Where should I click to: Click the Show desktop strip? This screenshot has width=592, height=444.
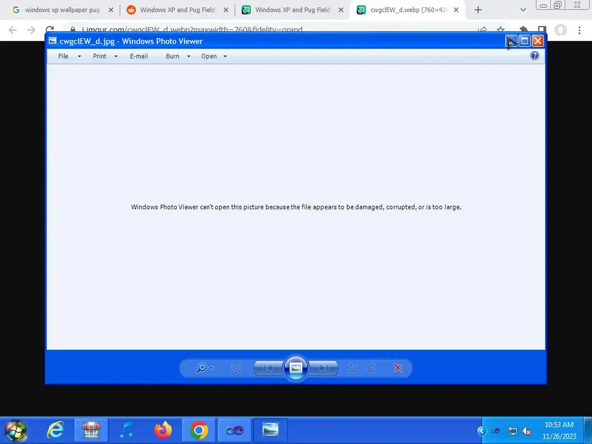(588, 430)
